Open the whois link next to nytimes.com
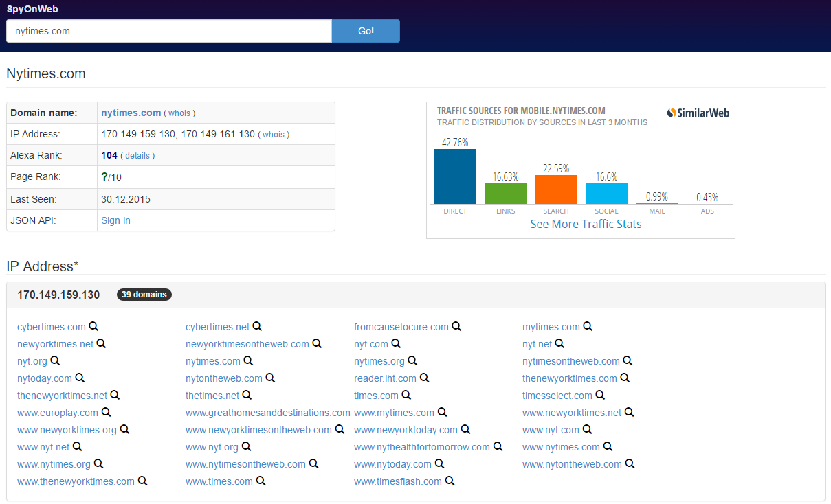The image size is (831, 504). (x=179, y=113)
